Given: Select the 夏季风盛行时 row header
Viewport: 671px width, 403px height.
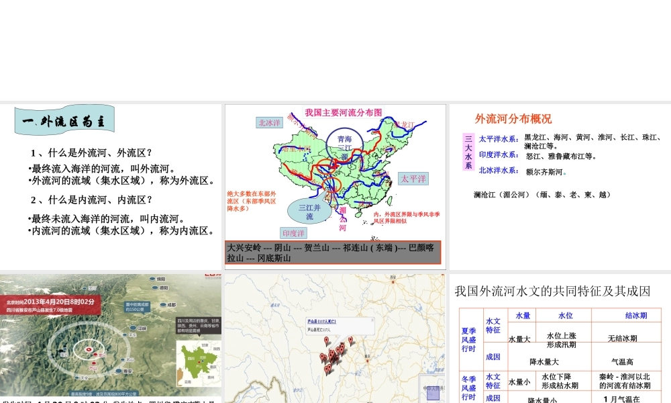Looking at the screenshot, I should click(x=469, y=340).
